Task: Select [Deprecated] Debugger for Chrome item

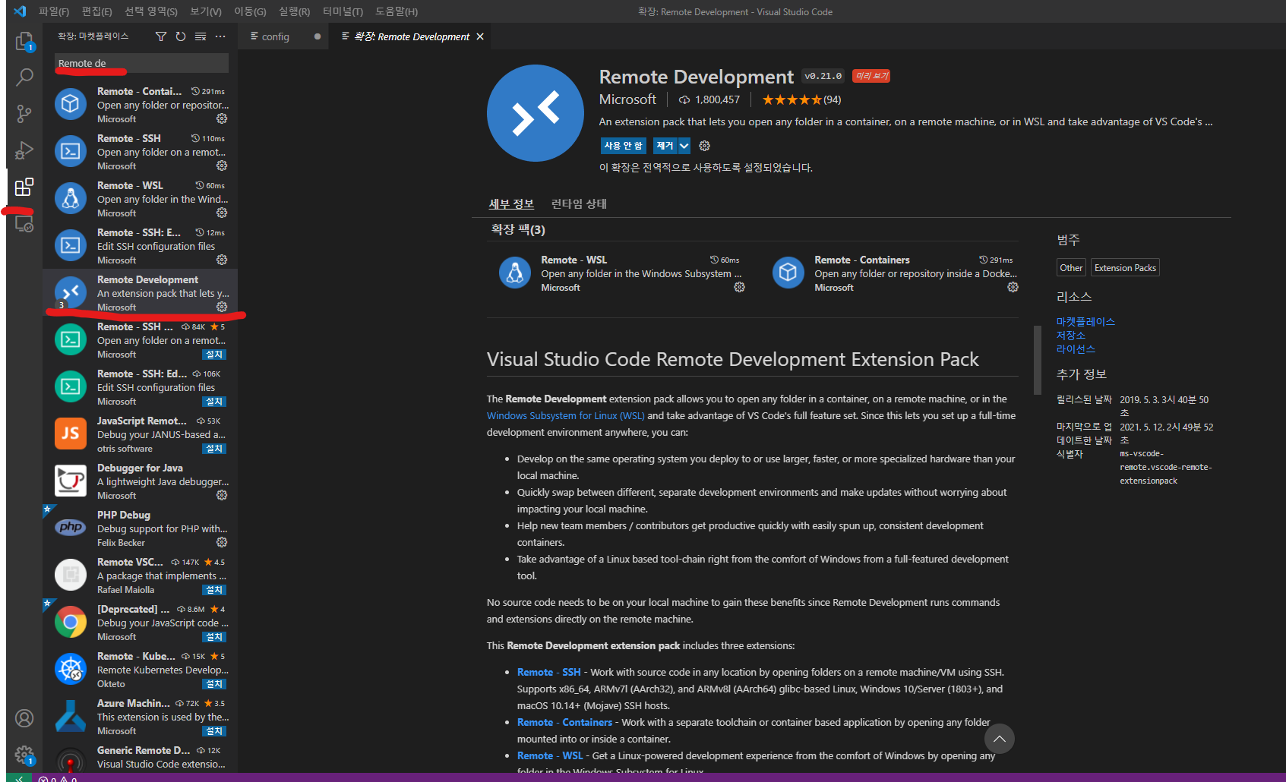Action: tap(140, 623)
